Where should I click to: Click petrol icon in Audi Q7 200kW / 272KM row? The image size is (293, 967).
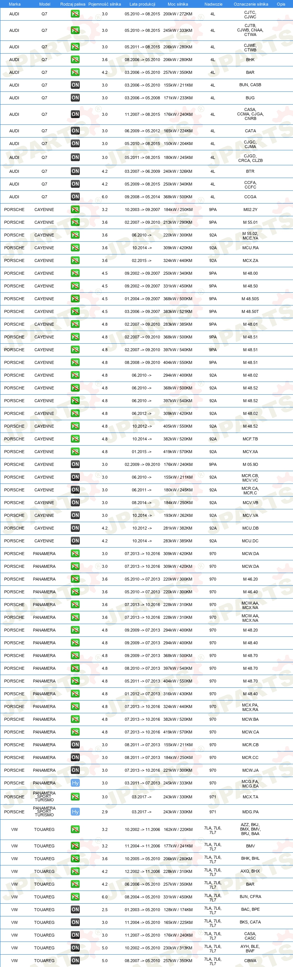click(x=75, y=14)
